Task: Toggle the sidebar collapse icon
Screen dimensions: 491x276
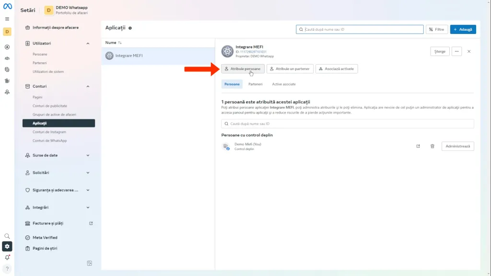Action: tap(90, 263)
